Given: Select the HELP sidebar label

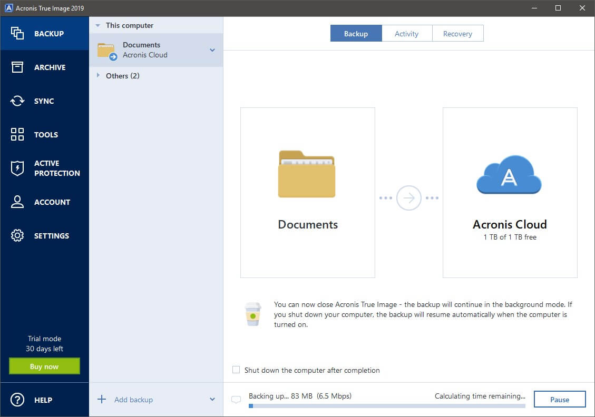Looking at the screenshot, I should [43, 400].
